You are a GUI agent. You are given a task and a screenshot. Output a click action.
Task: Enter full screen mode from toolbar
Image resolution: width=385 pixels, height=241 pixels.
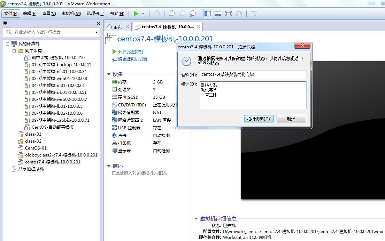click(x=229, y=14)
